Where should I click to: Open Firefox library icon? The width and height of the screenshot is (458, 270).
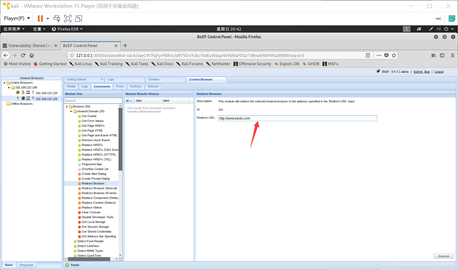point(434,55)
